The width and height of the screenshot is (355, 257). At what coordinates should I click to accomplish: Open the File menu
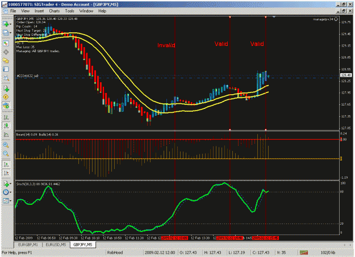[13, 11]
